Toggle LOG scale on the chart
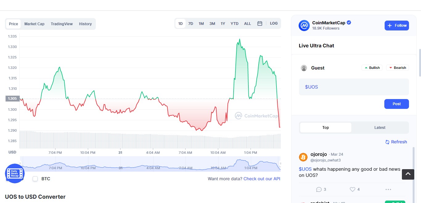 click(x=274, y=23)
